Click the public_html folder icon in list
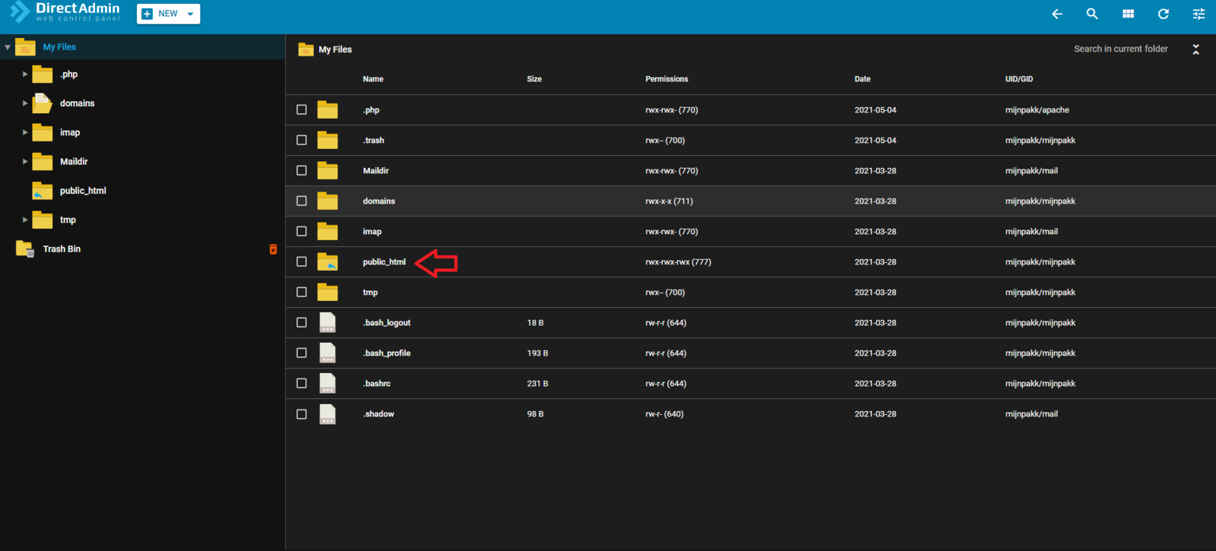Viewport: 1216px width, 551px height. point(328,261)
